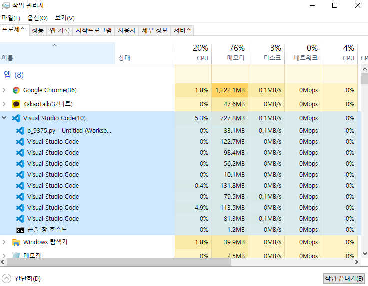
Task: Click the vertical scrollbar up arrow
Action: tap(365, 69)
